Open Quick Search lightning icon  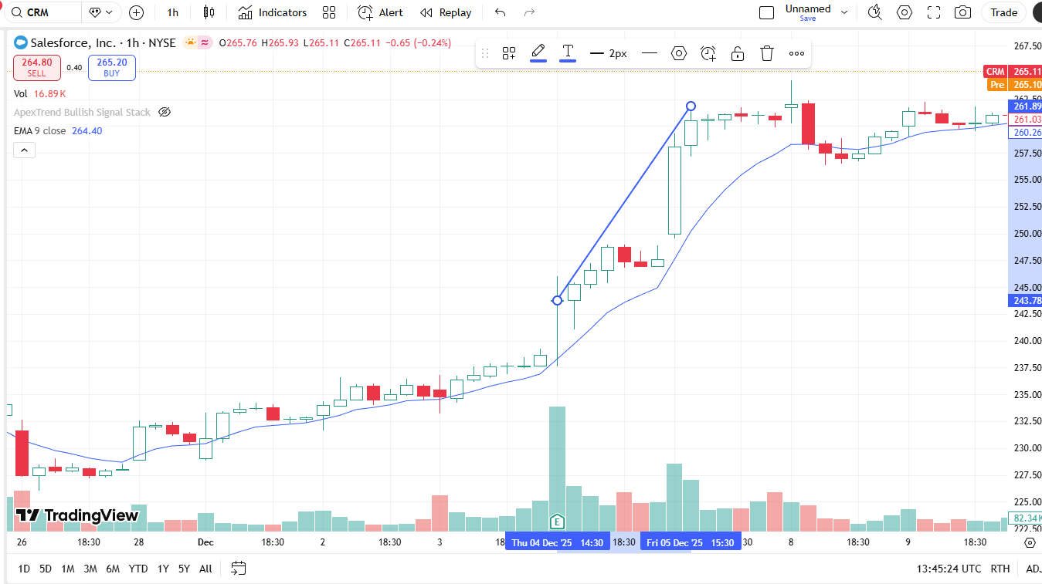[x=874, y=12]
